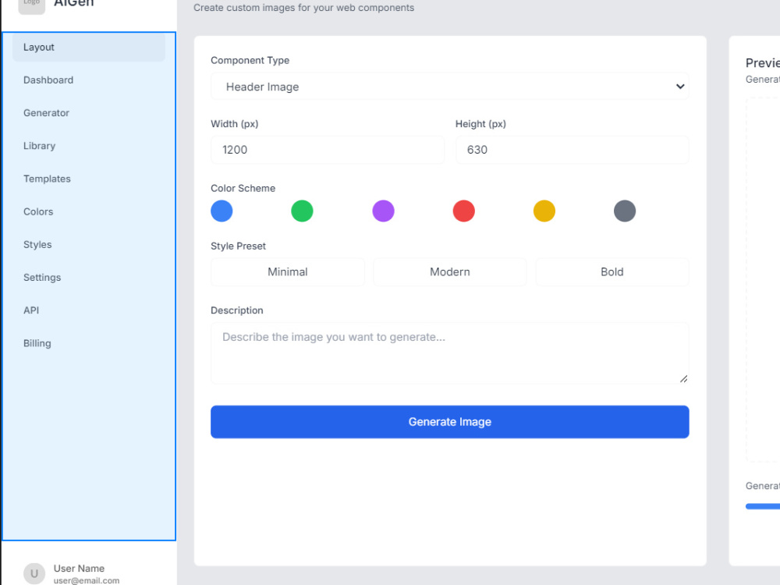Click the Description textarea resize handle
The height and width of the screenshot is (585, 780).
click(x=684, y=379)
